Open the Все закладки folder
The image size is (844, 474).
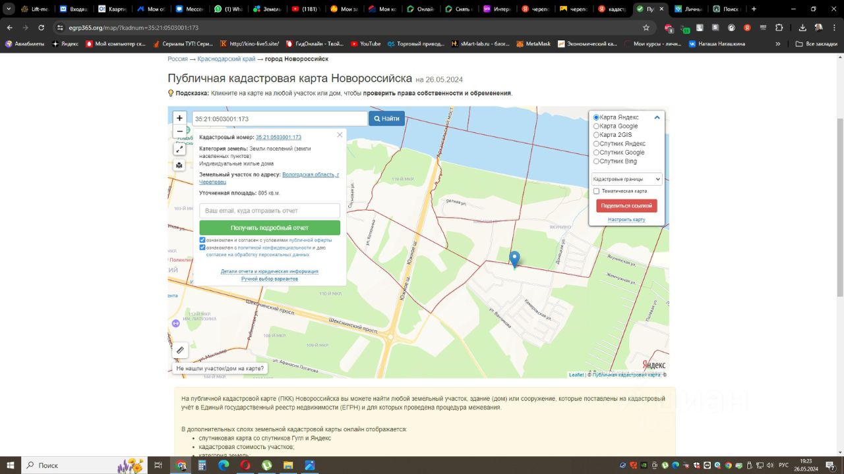pyautogui.click(x=817, y=44)
